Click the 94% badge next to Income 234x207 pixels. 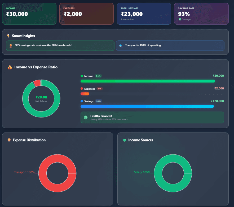click(98, 76)
